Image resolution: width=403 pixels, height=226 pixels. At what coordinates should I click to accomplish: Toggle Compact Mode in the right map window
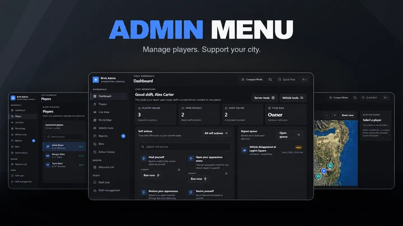pos(339,98)
